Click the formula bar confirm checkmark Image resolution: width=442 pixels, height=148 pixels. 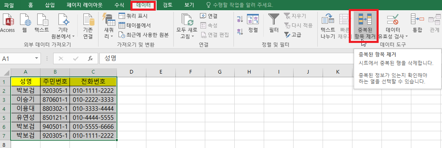click(76, 58)
